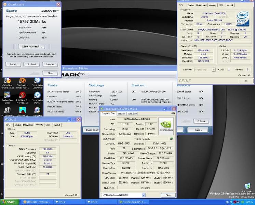Screen dimensions: 255x205
Task: Switch to TechPowerUp GPU-Z taskbar button
Action: click(x=133, y=202)
